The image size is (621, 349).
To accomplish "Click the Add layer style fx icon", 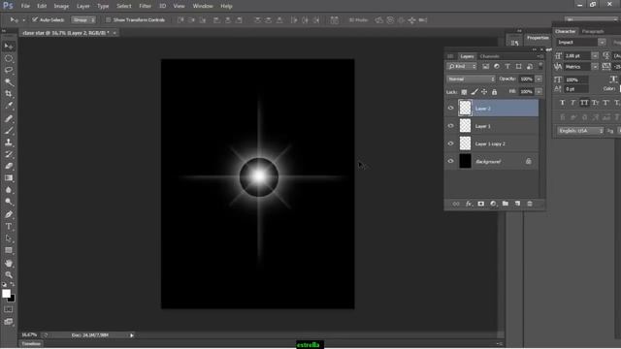I will (x=469, y=204).
